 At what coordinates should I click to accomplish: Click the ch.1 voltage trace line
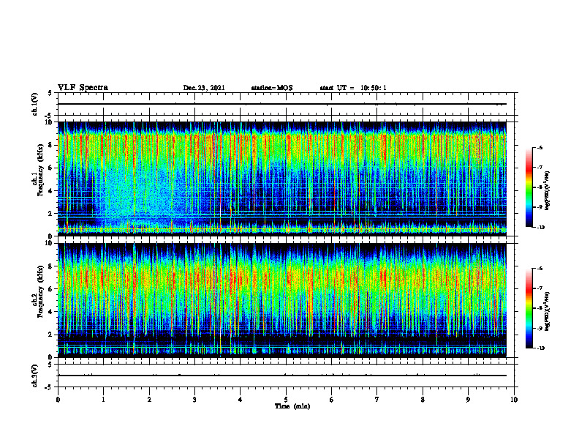282,104
